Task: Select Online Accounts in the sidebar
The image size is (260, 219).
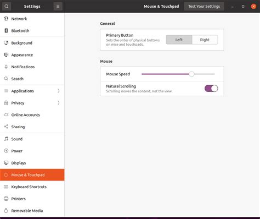Action: [x=32, y=115]
